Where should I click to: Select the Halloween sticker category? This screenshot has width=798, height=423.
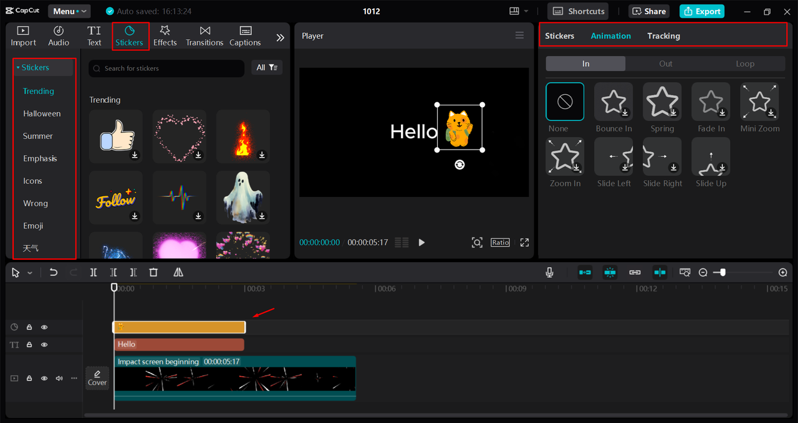click(x=42, y=113)
